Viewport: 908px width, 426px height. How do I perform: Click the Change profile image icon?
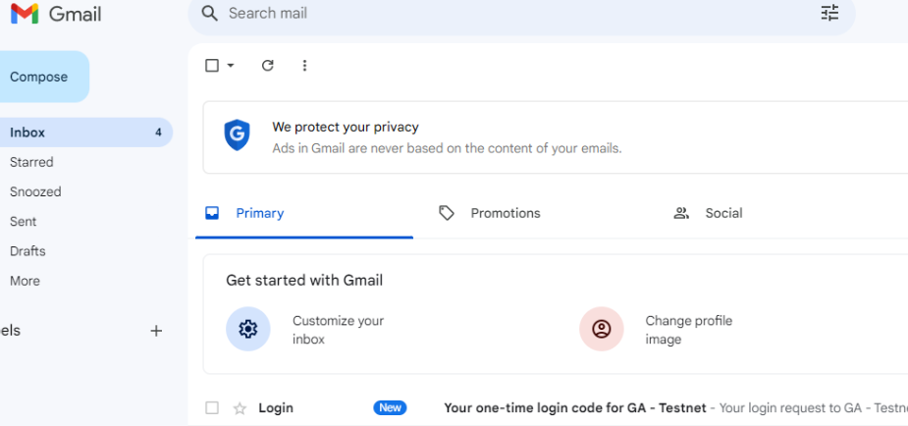pyautogui.click(x=602, y=330)
